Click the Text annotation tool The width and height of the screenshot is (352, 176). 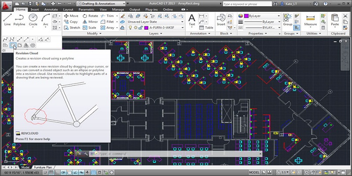192,19
